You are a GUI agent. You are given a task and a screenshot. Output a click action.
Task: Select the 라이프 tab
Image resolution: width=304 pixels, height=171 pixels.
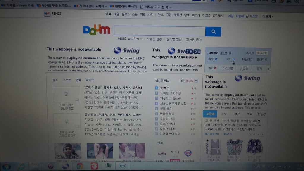(x=90, y=80)
